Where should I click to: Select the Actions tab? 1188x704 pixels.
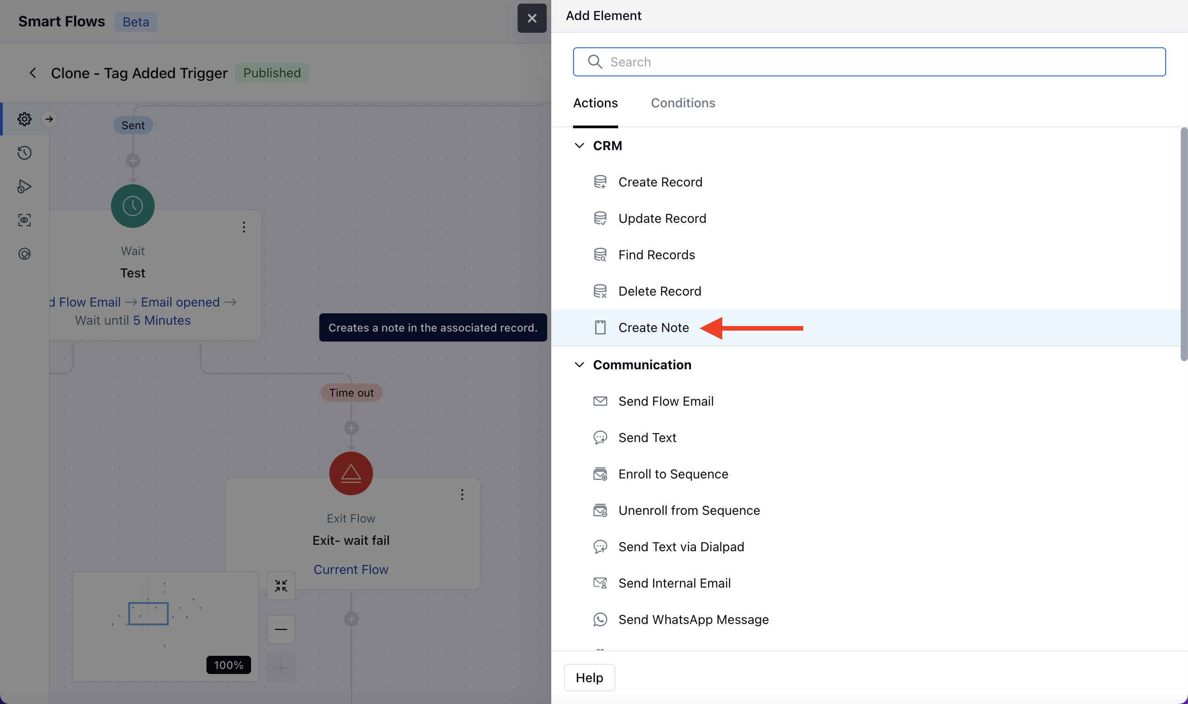pyautogui.click(x=595, y=103)
